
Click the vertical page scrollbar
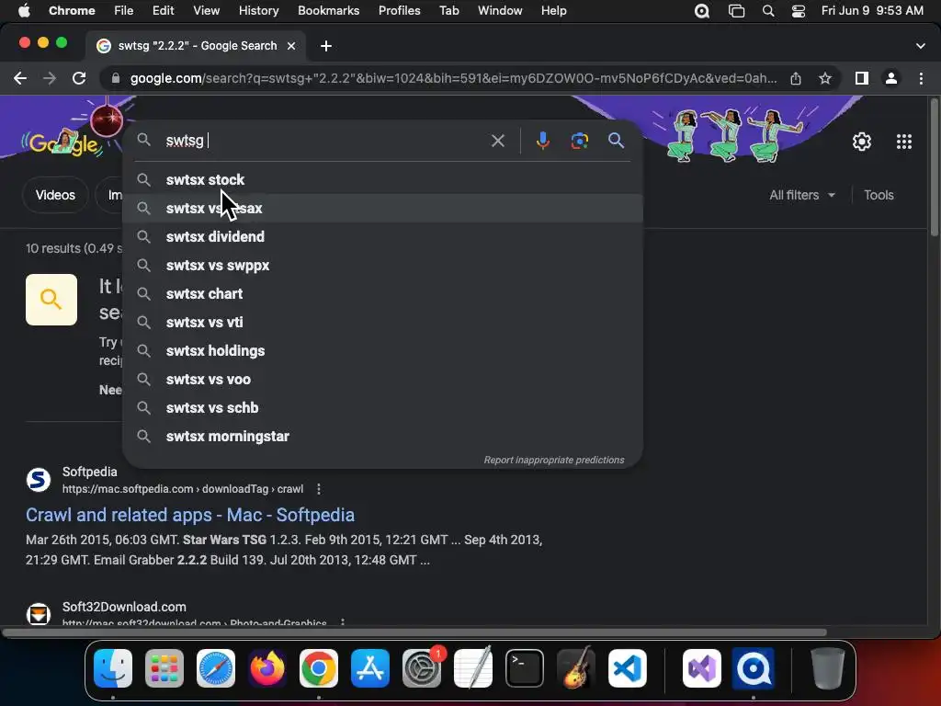pos(934,168)
